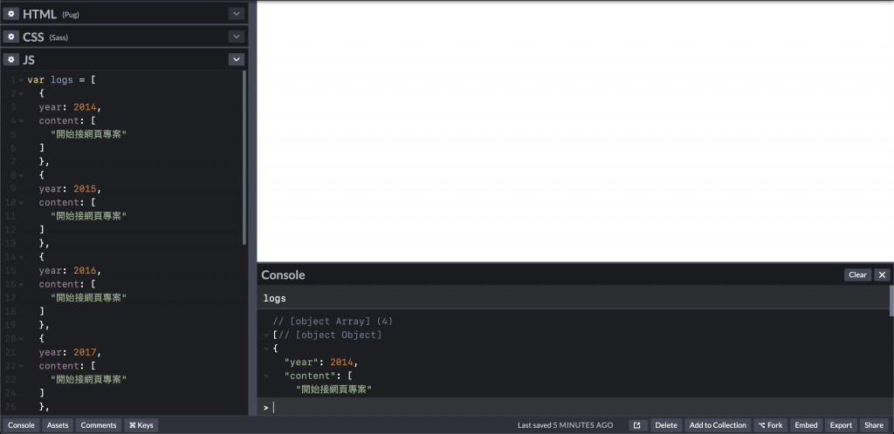Fold the content array at line 10
The image size is (894, 434).
coord(21,203)
